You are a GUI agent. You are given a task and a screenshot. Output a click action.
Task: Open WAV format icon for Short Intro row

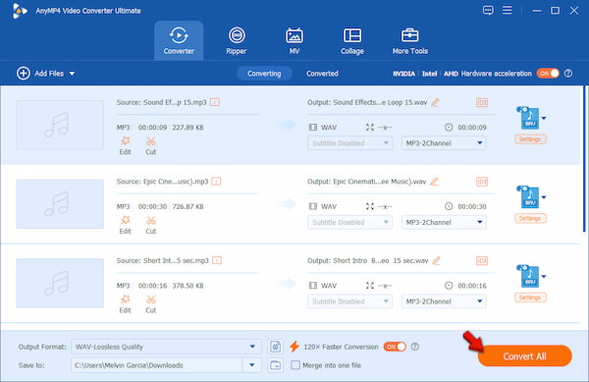click(x=529, y=277)
